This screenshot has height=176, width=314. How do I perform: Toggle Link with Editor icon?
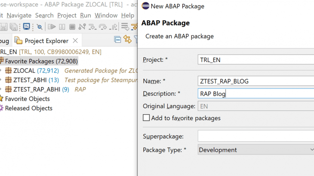click(x=127, y=40)
